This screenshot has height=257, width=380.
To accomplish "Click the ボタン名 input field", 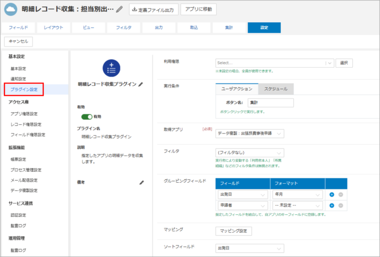I will click(x=270, y=102).
